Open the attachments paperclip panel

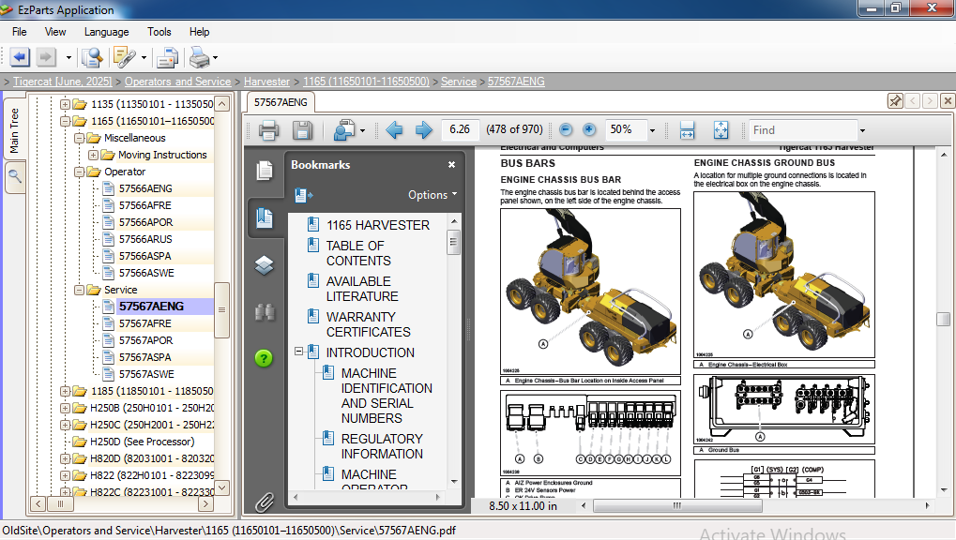(x=265, y=502)
